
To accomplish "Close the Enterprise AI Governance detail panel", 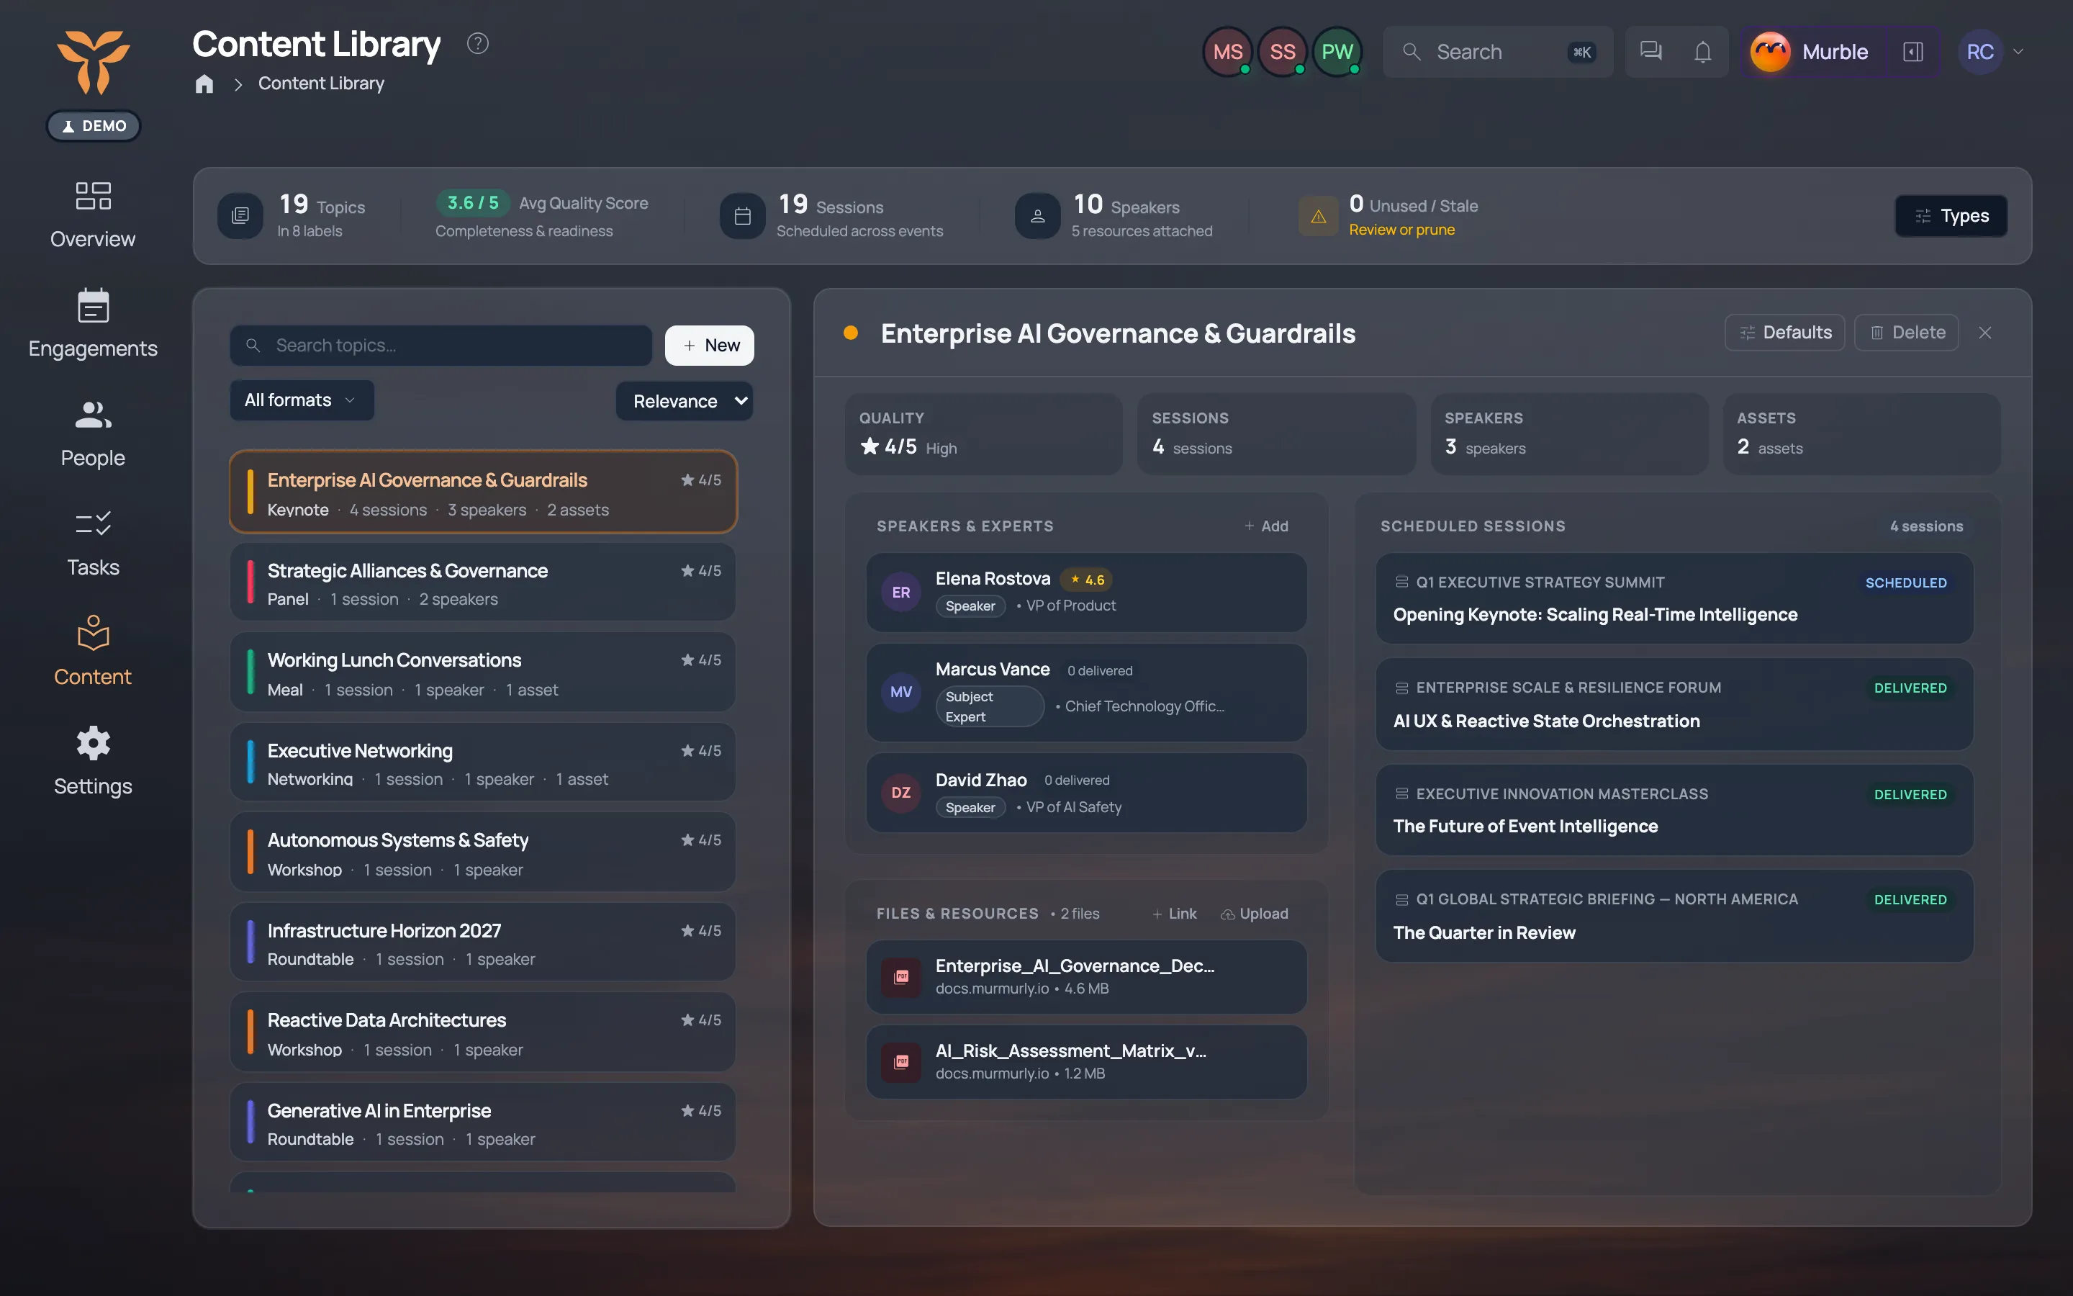I will (x=1984, y=333).
